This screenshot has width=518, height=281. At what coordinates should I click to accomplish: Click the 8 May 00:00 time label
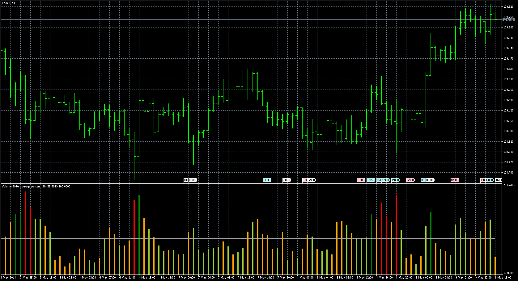[305, 278]
